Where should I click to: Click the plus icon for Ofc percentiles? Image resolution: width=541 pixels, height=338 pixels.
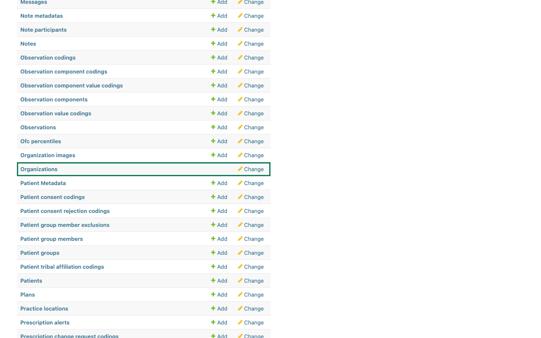coord(213,141)
